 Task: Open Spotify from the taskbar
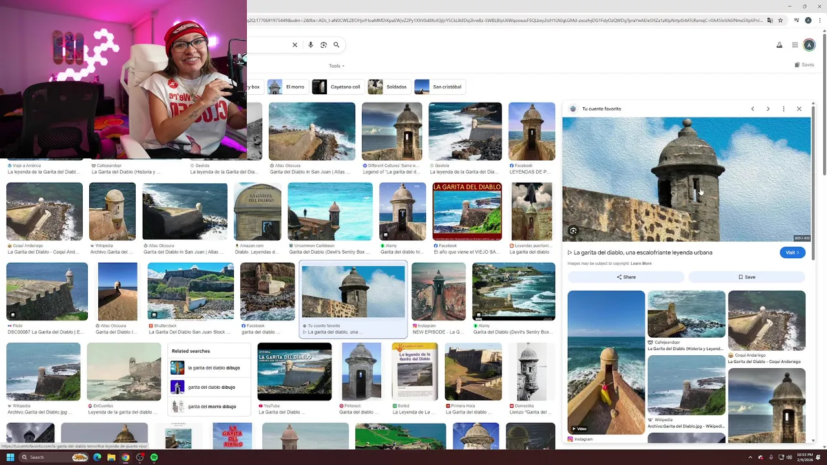click(154, 457)
